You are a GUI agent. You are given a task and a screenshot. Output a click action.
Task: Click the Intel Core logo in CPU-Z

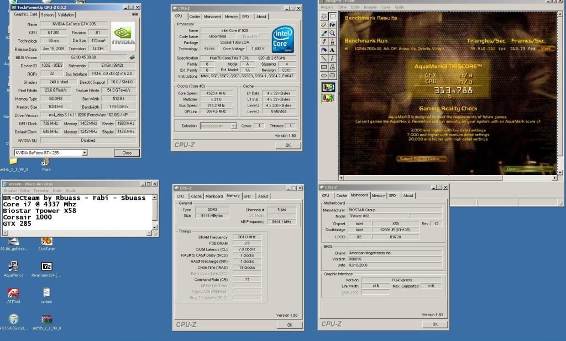click(x=282, y=39)
